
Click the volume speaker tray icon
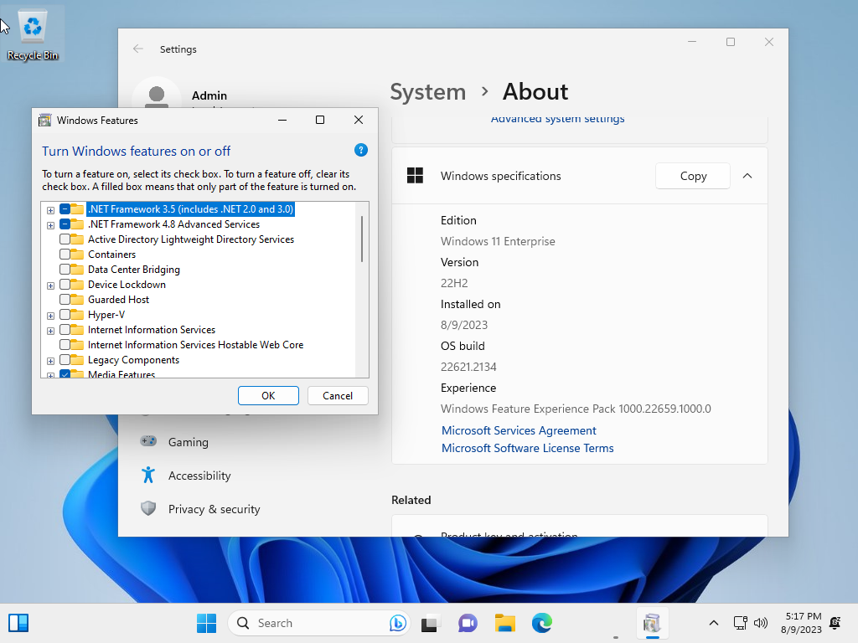(x=761, y=623)
